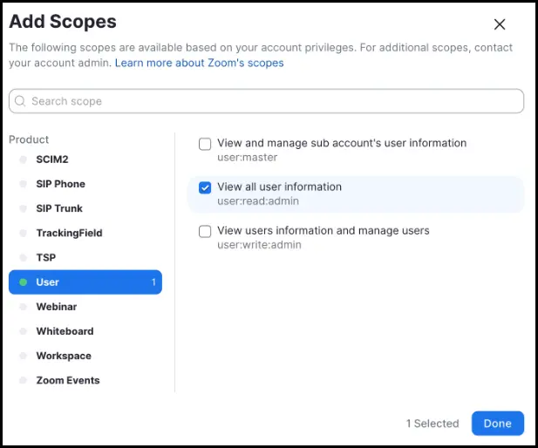Check View users information and manage users
The height and width of the screenshot is (448, 538).
(x=205, y=231)
